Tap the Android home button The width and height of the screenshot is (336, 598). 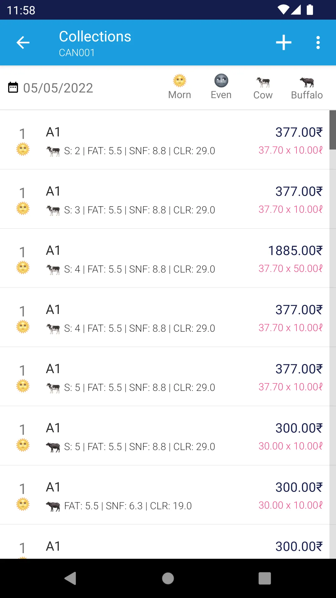(168, 578)
